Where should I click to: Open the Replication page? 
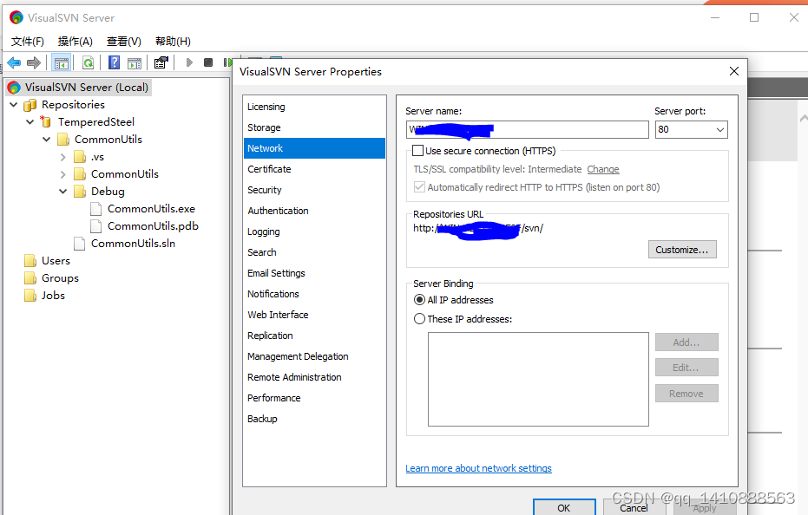[x=314, y=336]
